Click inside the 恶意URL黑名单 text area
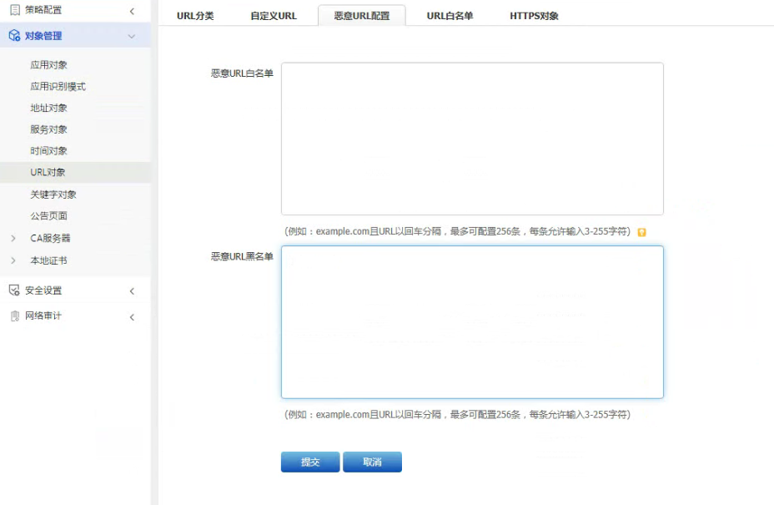 point(472,321)
